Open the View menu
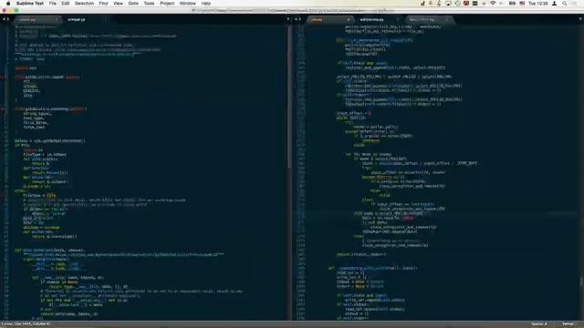The image size is (584, 328). 118,4
